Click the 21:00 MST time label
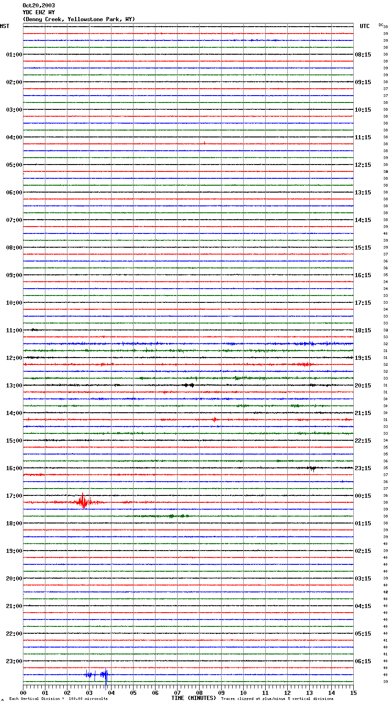 point(14,606)
